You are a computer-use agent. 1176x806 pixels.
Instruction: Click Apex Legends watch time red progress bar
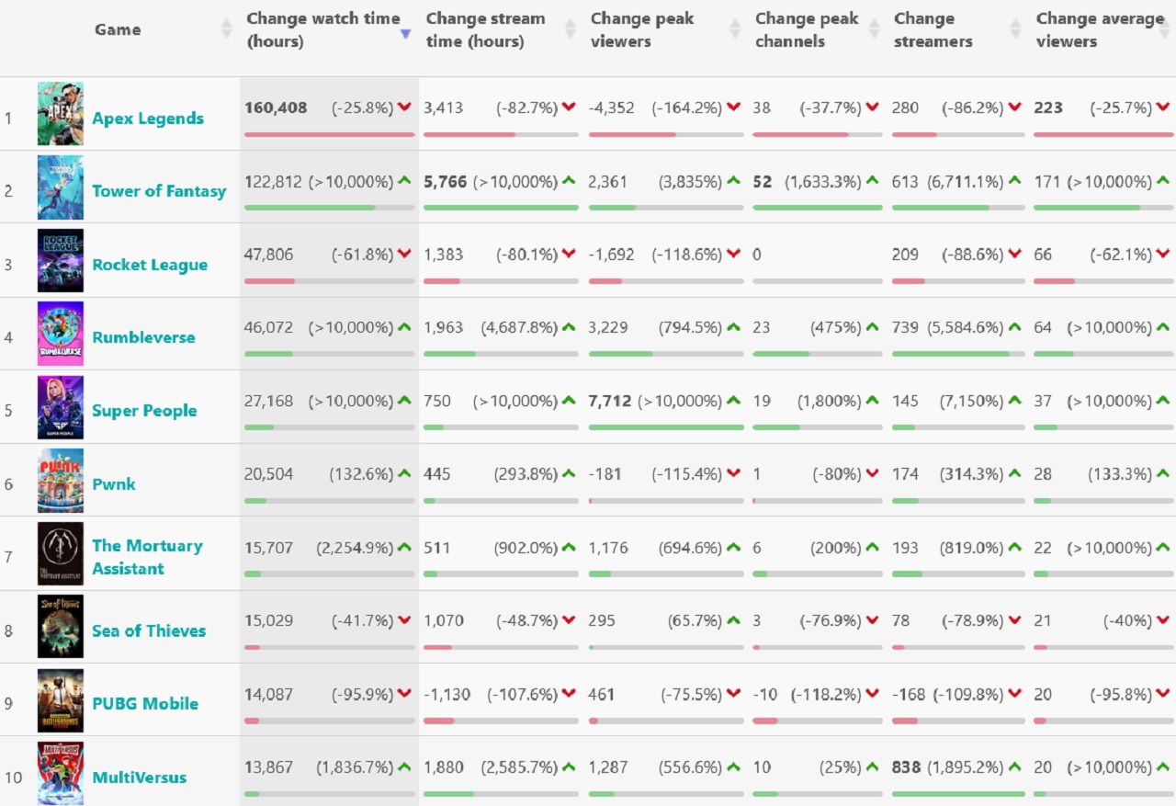329,134
